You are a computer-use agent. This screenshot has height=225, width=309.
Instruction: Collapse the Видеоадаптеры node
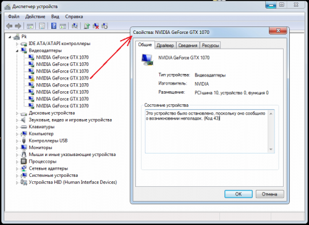[17, 51]
